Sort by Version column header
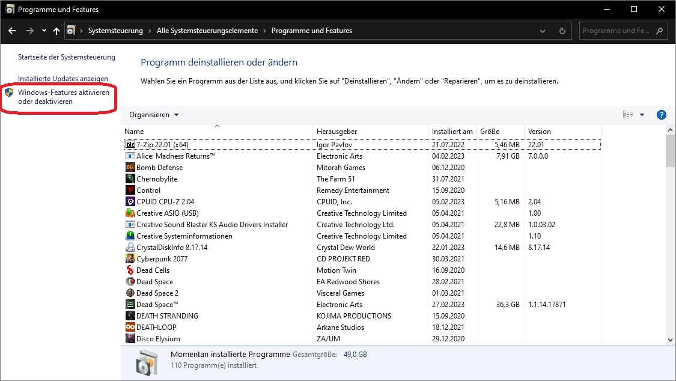The height and width of the screenshot is (381, 676). coord(562,132)
